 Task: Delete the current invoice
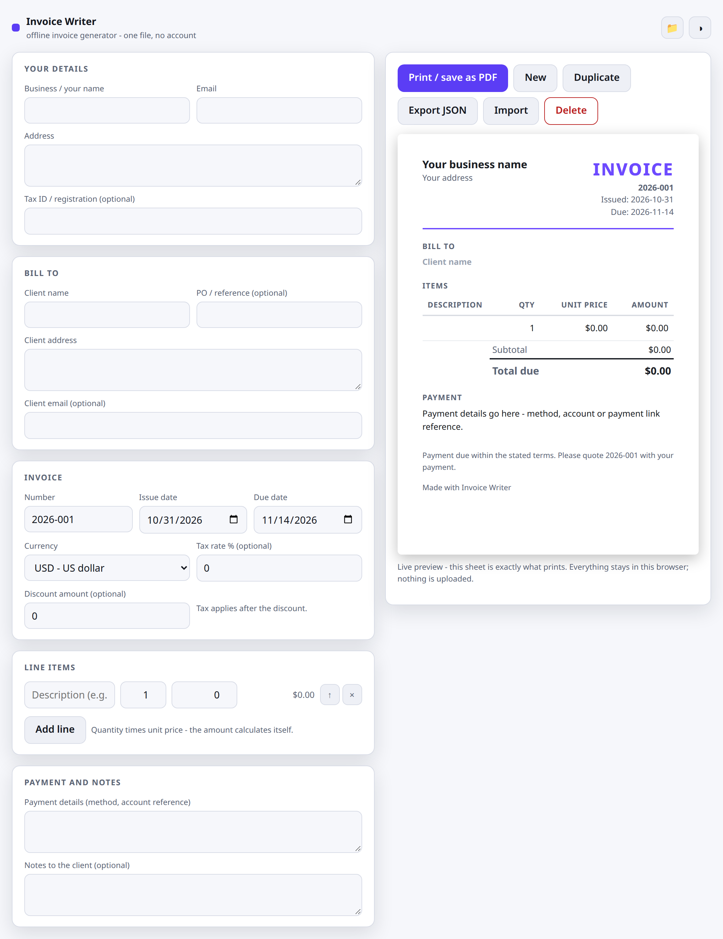pos(571,110)
